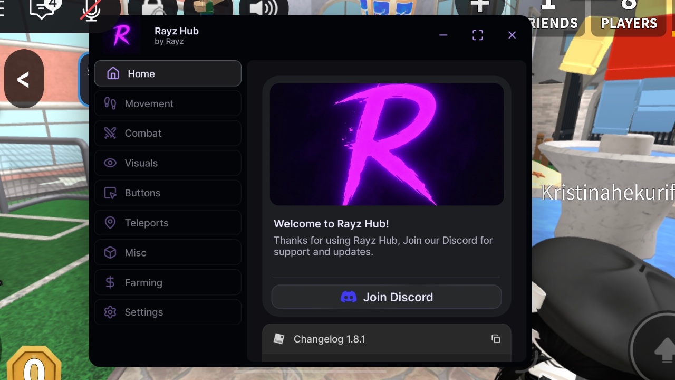675x380 pixels.
Task: Click the "by Rayz" subtitle text
Action: pyautogui.click(x=169, y=41)
